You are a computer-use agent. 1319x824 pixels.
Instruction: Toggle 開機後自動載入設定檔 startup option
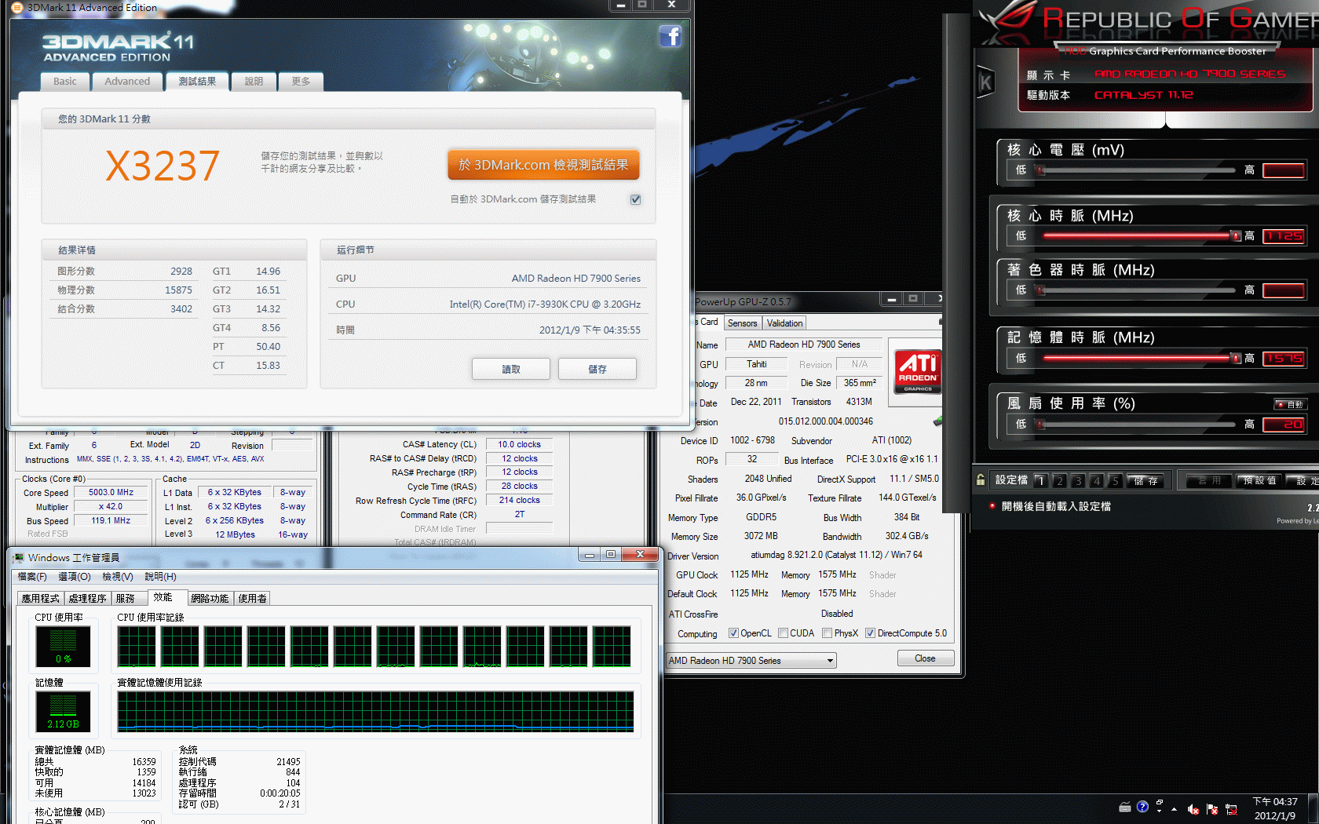(1051, 506)
